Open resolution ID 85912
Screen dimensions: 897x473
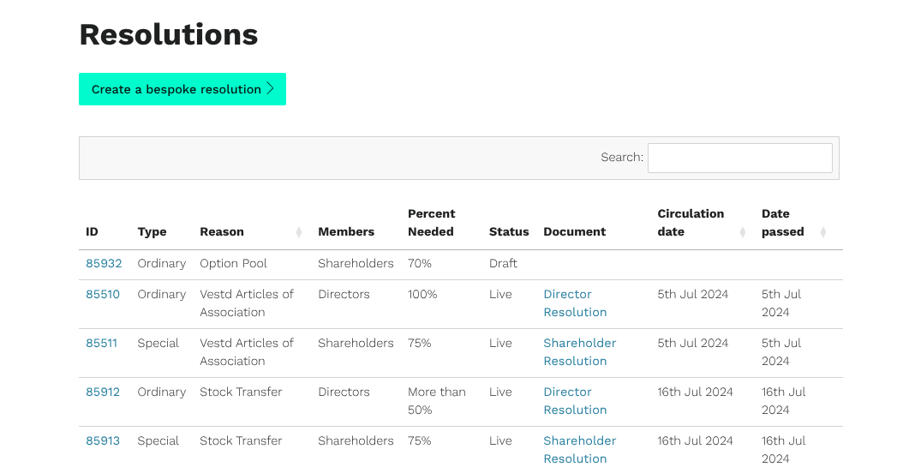click(x=103, y=392)
